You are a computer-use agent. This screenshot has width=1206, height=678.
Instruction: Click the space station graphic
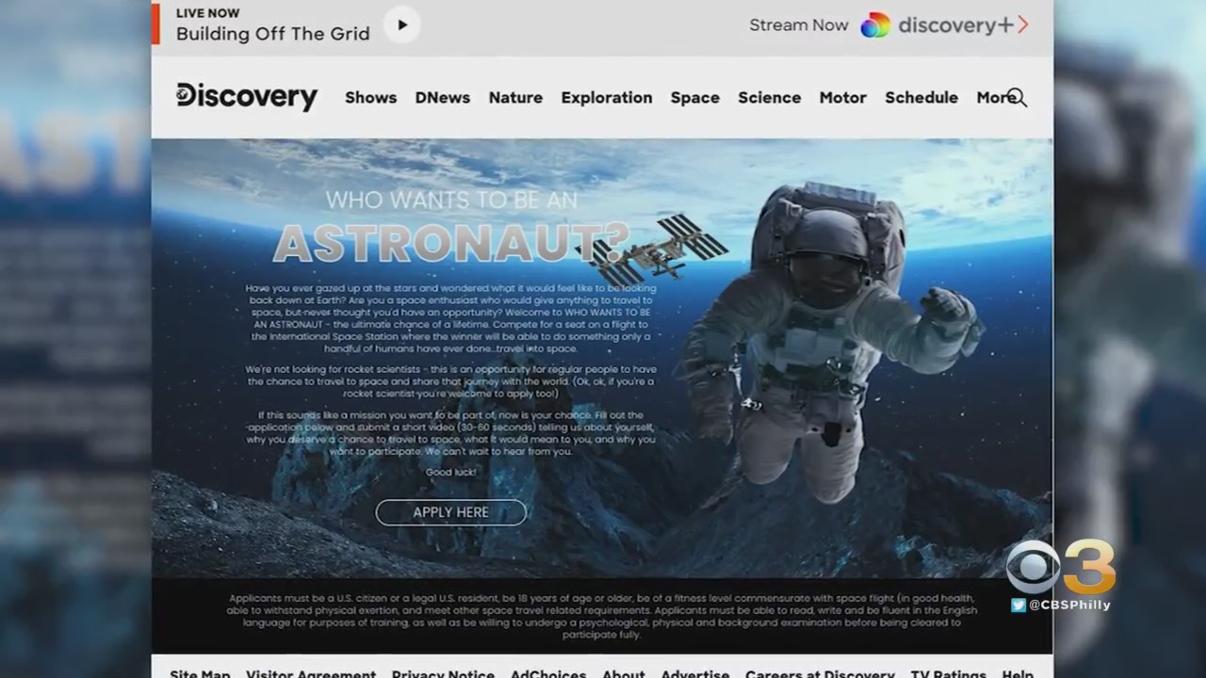click(652, 250)
